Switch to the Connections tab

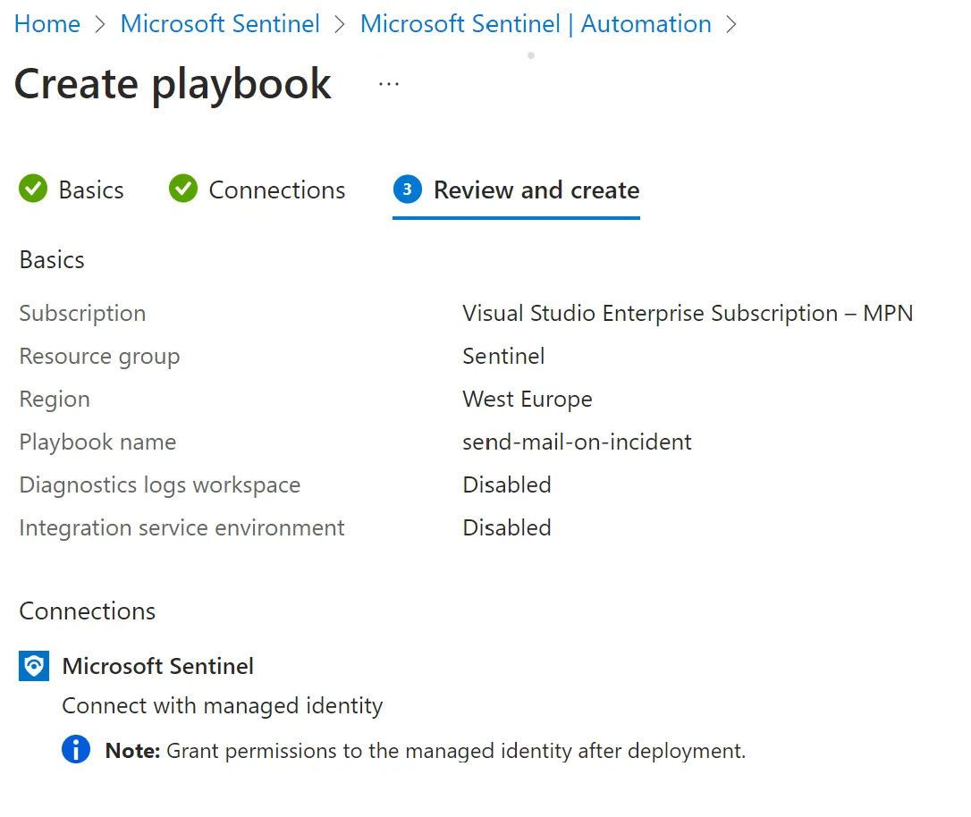pyautogui.click(x=276, y=190)
